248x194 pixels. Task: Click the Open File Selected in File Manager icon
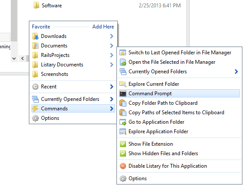[123, 62]
